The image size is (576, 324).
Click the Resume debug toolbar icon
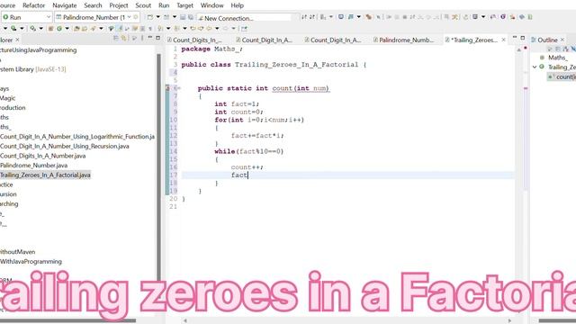[x=389, y=17]
